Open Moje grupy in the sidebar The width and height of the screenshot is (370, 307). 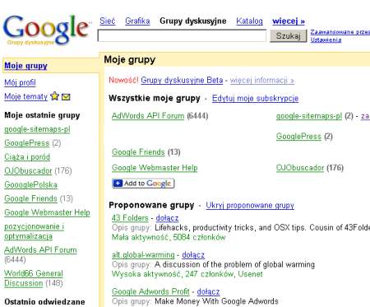(x=25, y=66)
